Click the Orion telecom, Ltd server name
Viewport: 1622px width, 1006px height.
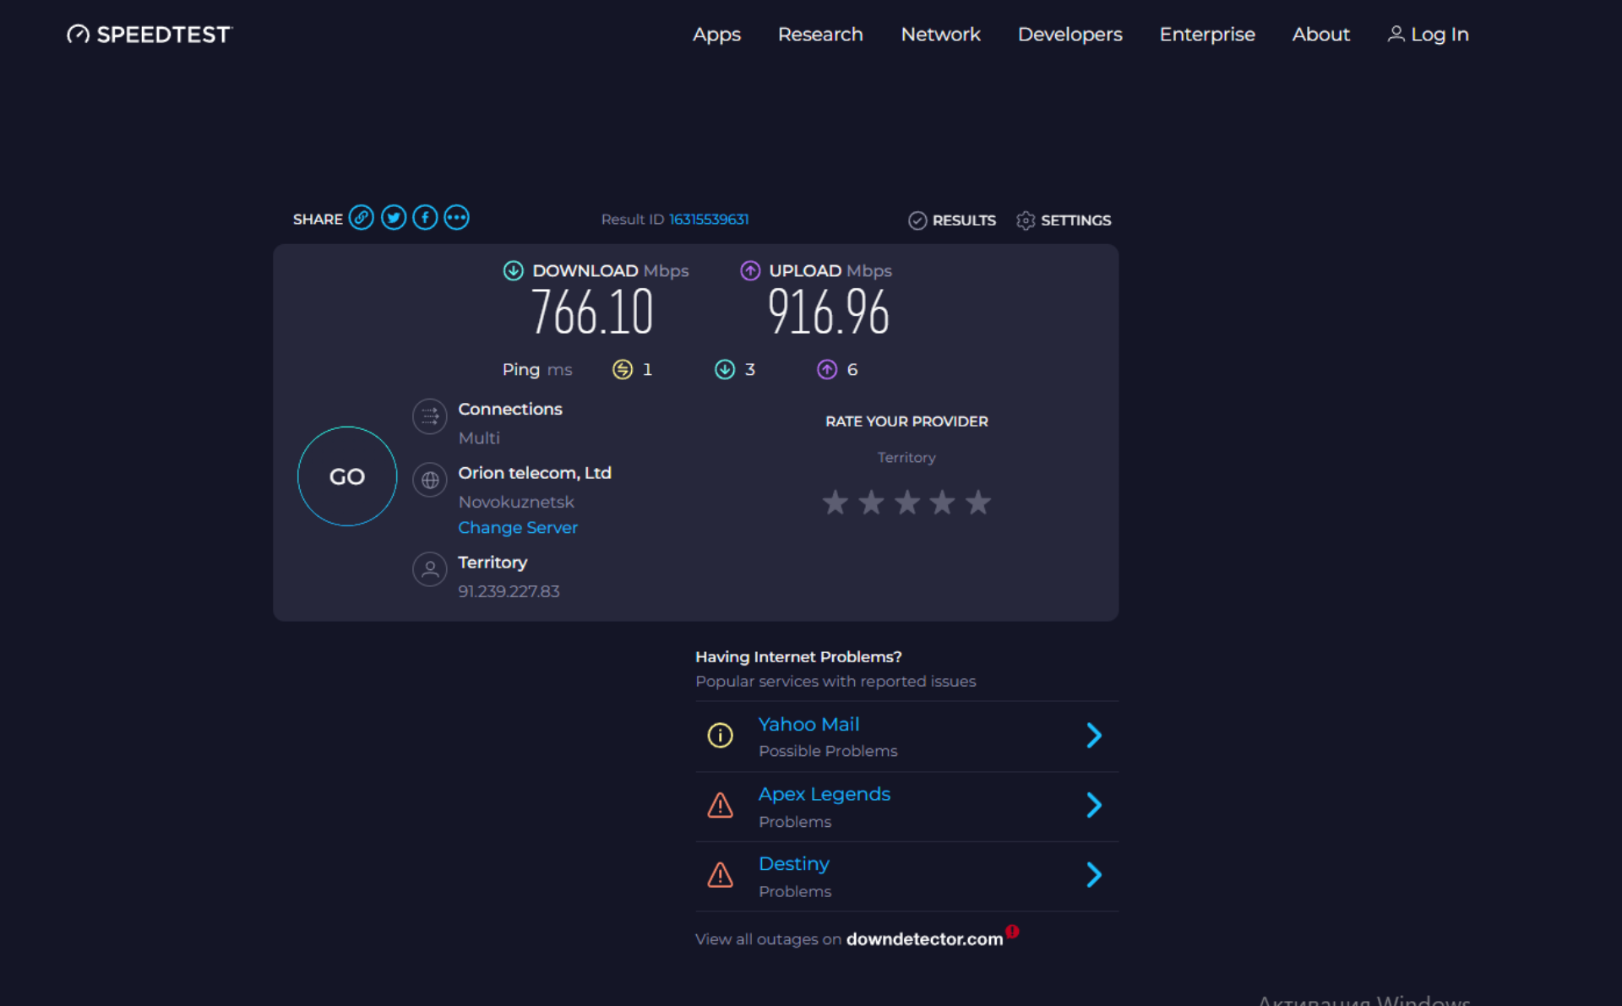(535, 473)
